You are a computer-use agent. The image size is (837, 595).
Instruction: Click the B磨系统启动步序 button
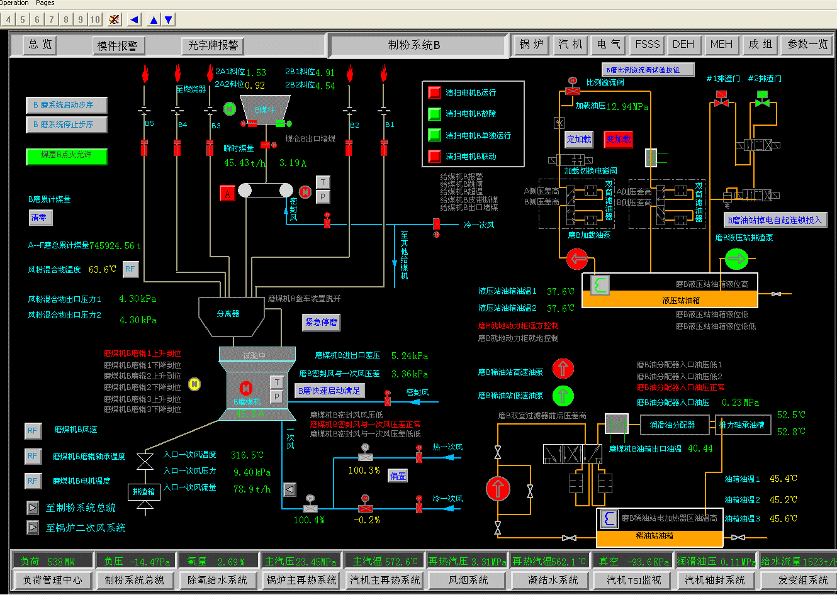tap(66, 105)
